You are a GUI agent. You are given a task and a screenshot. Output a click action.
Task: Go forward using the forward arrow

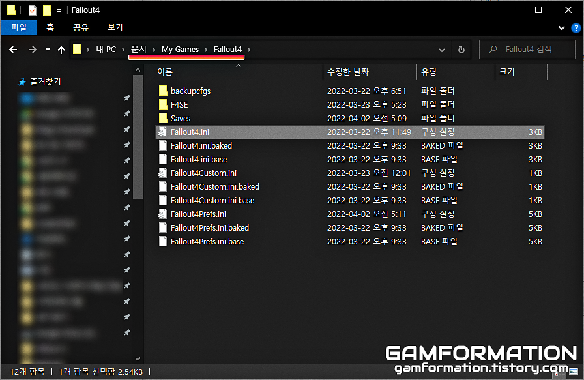33,50
